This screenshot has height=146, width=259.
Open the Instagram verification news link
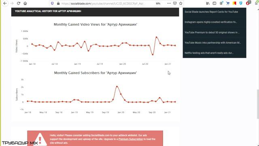pos(211,22)
